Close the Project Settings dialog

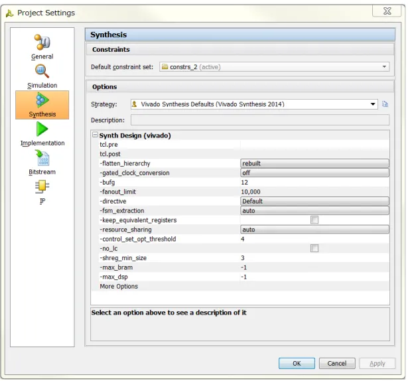coord(387,11)
